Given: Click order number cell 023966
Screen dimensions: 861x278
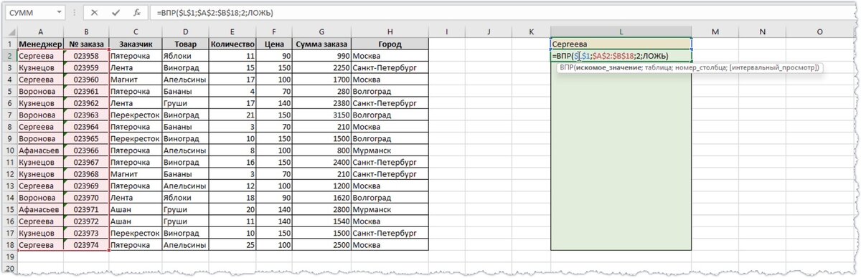Looking at the screenshot, I should pos(86,151).
